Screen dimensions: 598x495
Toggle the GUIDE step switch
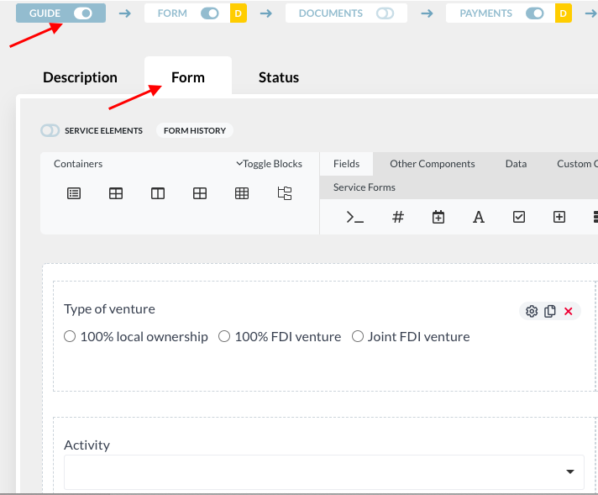click(83, 13)
